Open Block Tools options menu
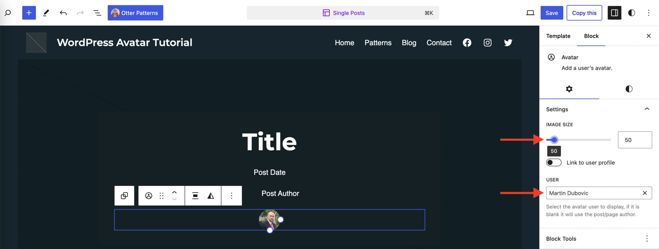 (647, 238)
